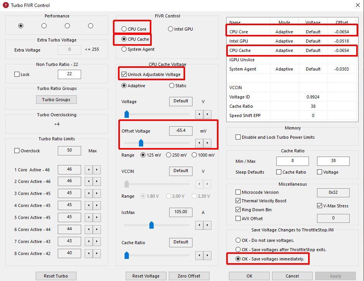Increase 1 Core Active ratio arrow
The height and width of the screenshot is (281, 364).
[x=97, y=170]
